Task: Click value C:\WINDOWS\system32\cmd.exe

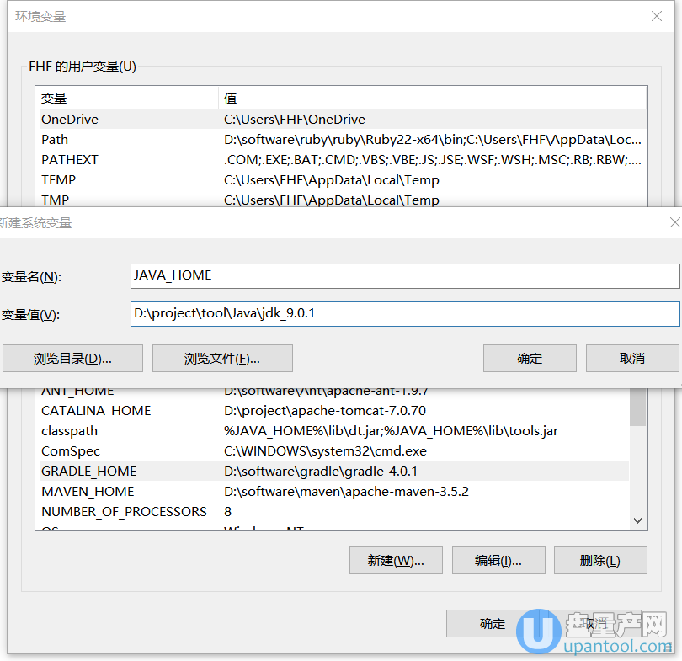Action: [325, 451]
